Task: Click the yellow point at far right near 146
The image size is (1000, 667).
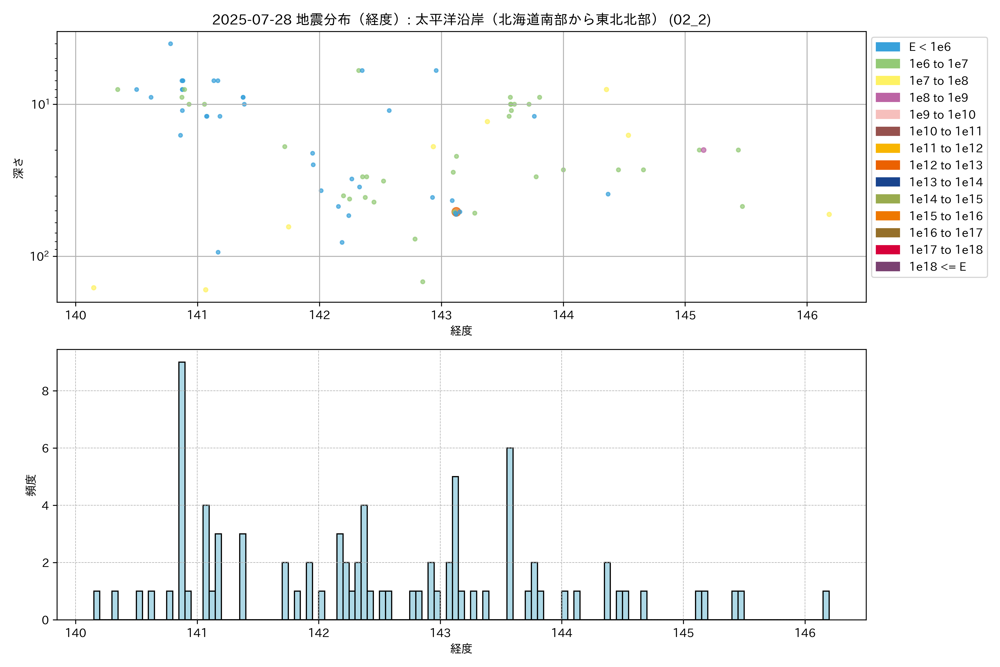Action: tap(829, 214)
